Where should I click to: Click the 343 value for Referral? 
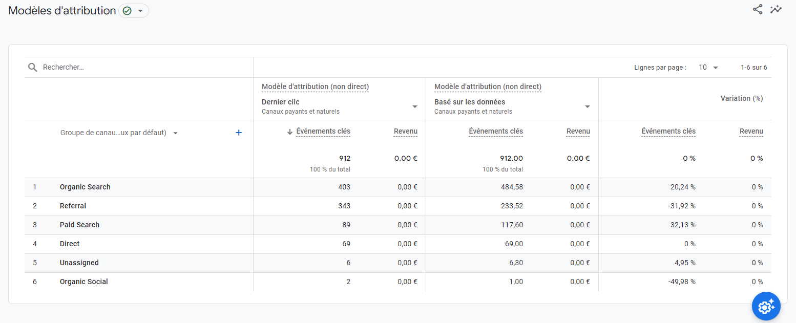click(x=344, y=206)
